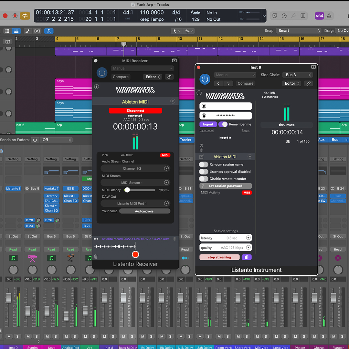Image resolution: width=349 pixels, height=349 pixels.
Task: Click the Your name field showing Audiomovers
Action: coord(144,211)
